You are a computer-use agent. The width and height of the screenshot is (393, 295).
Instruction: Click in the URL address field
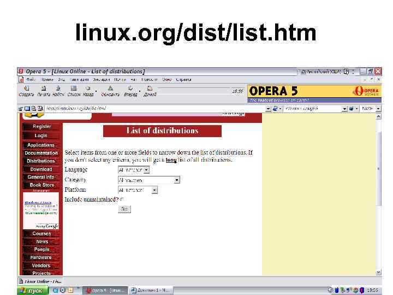(156, 109)
